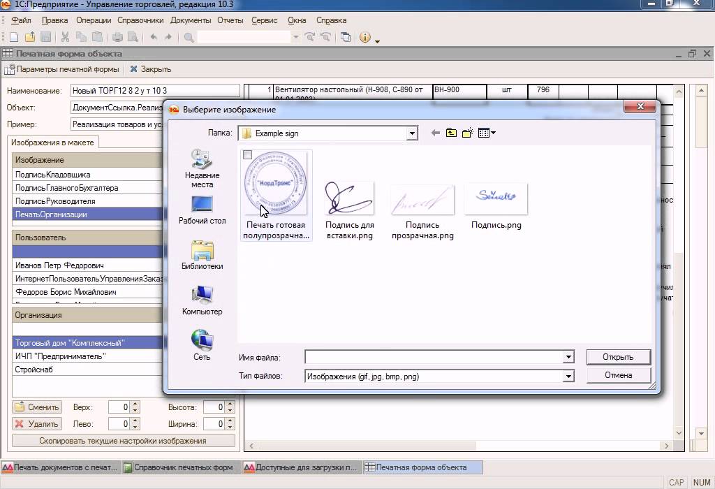
Task: Go back using dialog's back arrow
Action: click(x=436, y=133)
